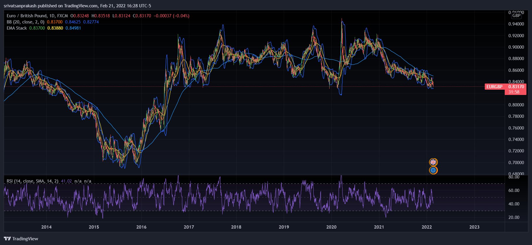Click the 0.74000 price axis label

516,139
